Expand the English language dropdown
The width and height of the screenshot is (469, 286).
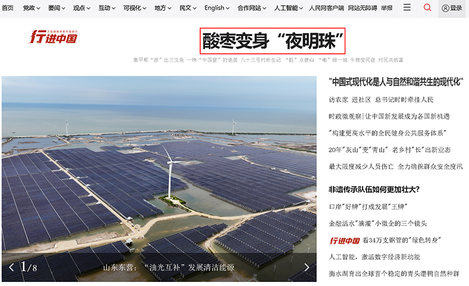click(217, 8)
